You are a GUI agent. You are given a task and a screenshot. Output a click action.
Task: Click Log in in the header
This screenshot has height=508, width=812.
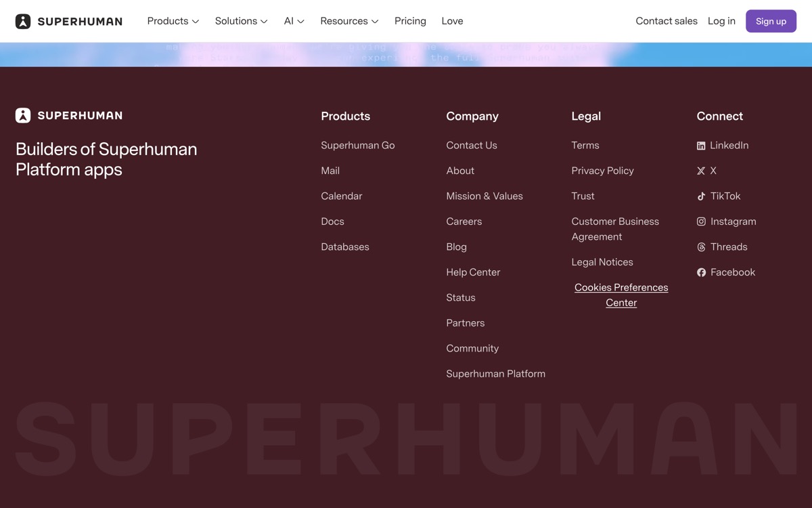tap(721, 21)
